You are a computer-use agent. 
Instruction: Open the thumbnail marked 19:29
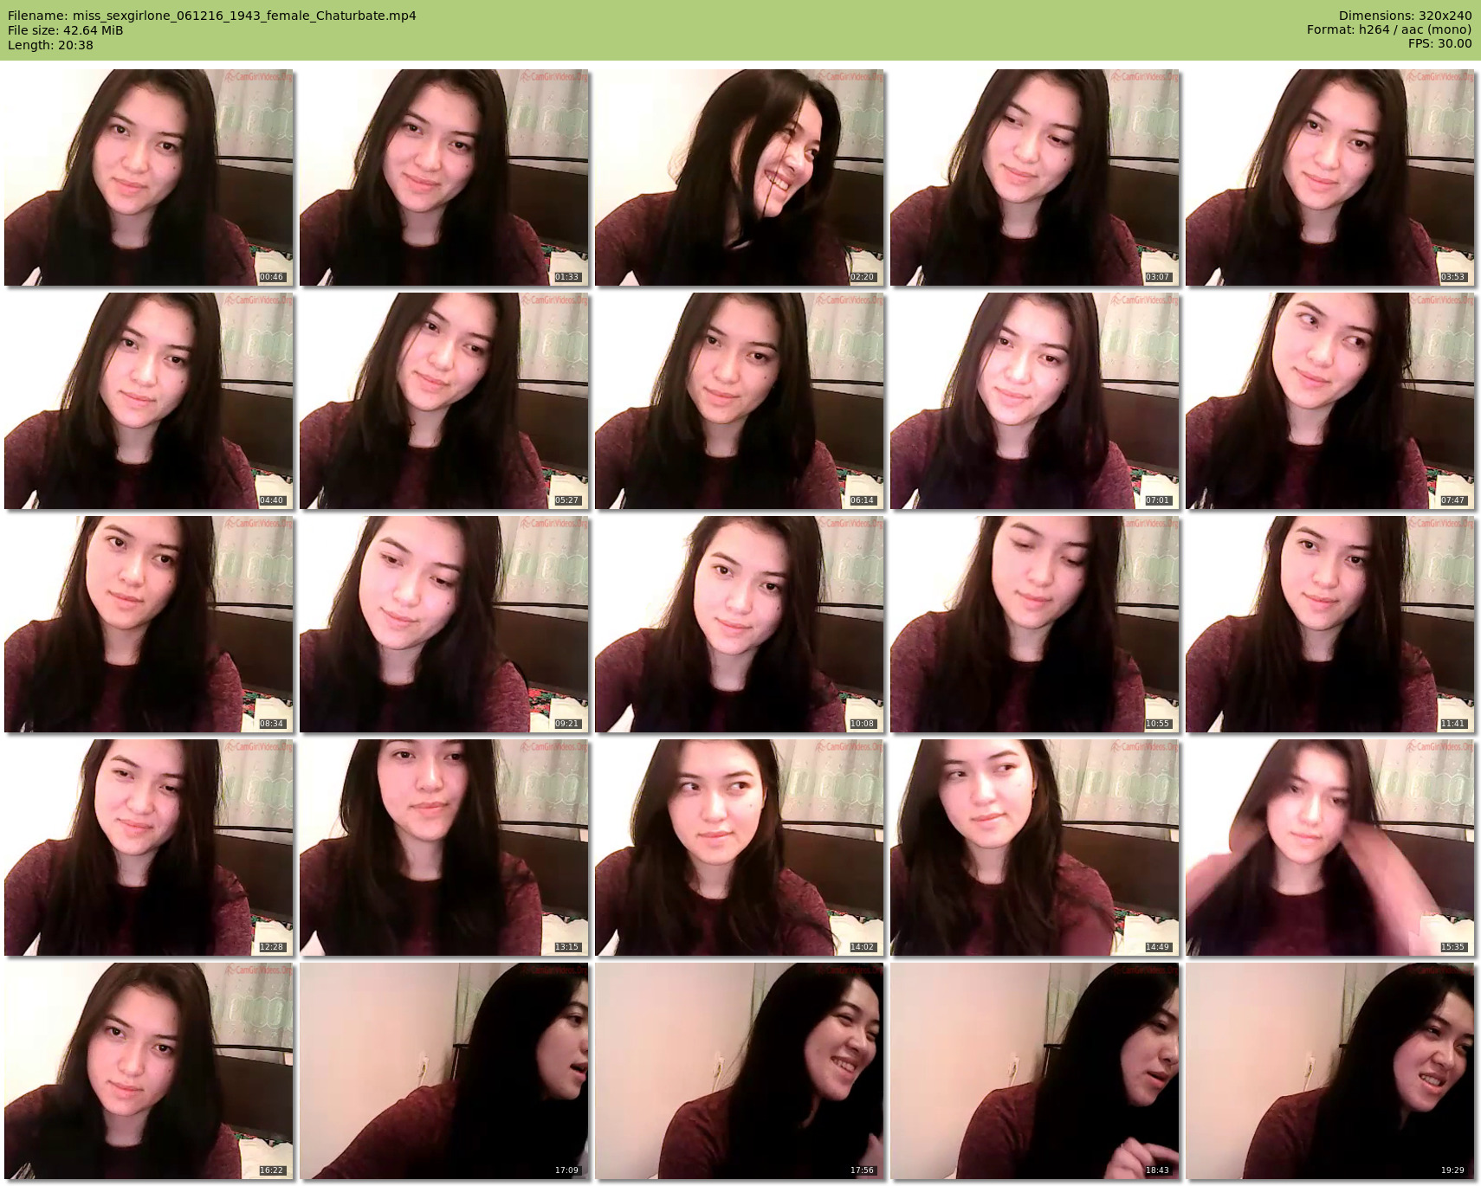point(1330,1071)
